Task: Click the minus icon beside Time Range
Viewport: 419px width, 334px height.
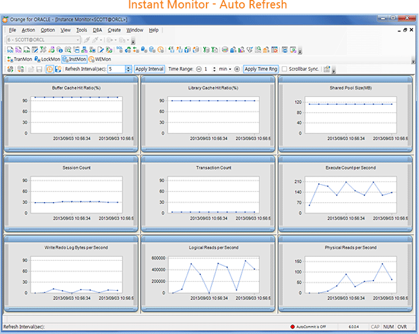Action: (x=199, y=69)
